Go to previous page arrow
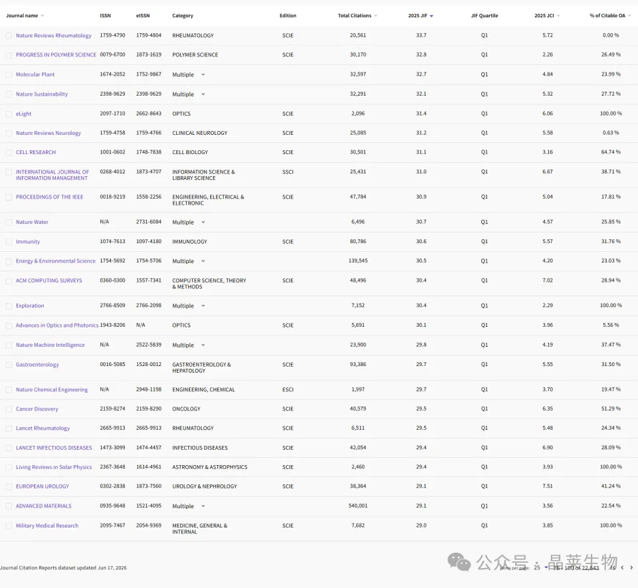Viewport: 638px width, 588px height. 622,567
